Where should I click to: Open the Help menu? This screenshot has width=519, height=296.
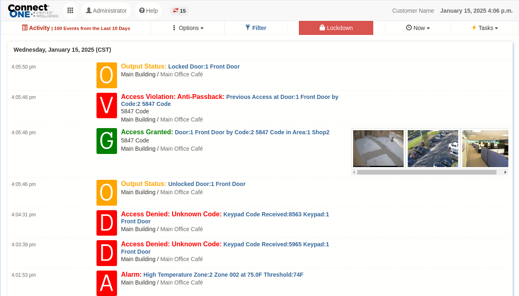[148, 11]
